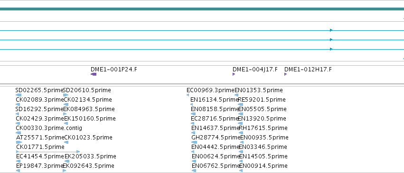Click the GH28774.5prime feature block

(194, 142)
